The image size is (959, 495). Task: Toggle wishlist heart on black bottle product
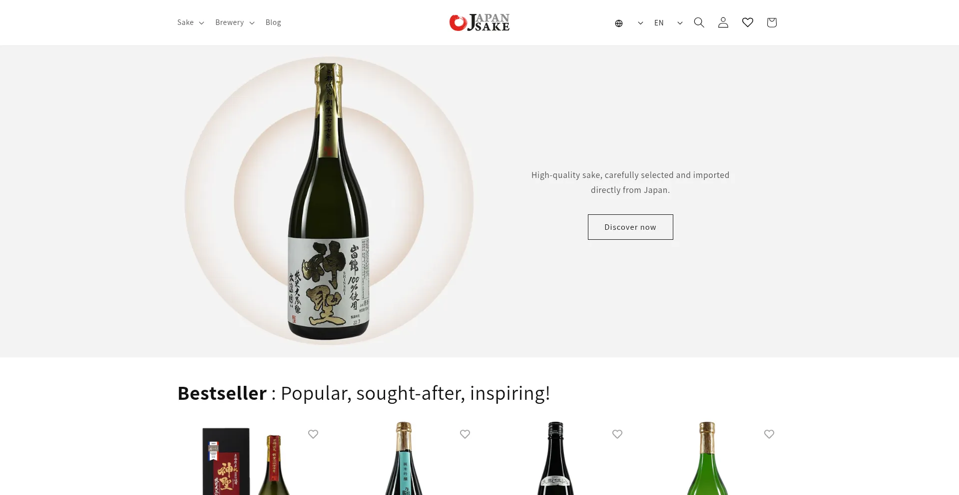click(x=617, y=434)
